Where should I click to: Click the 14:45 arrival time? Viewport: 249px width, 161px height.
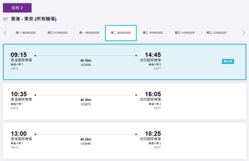153,54
